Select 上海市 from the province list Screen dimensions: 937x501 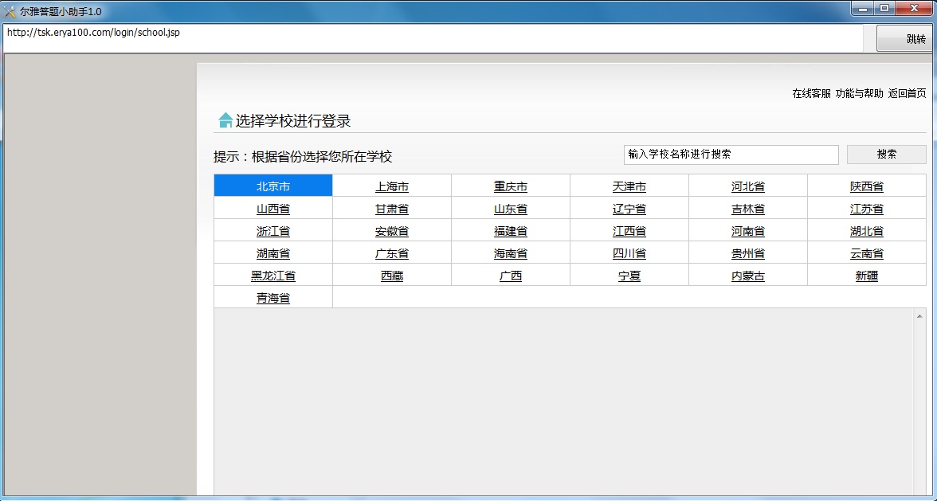pos(392,186)
